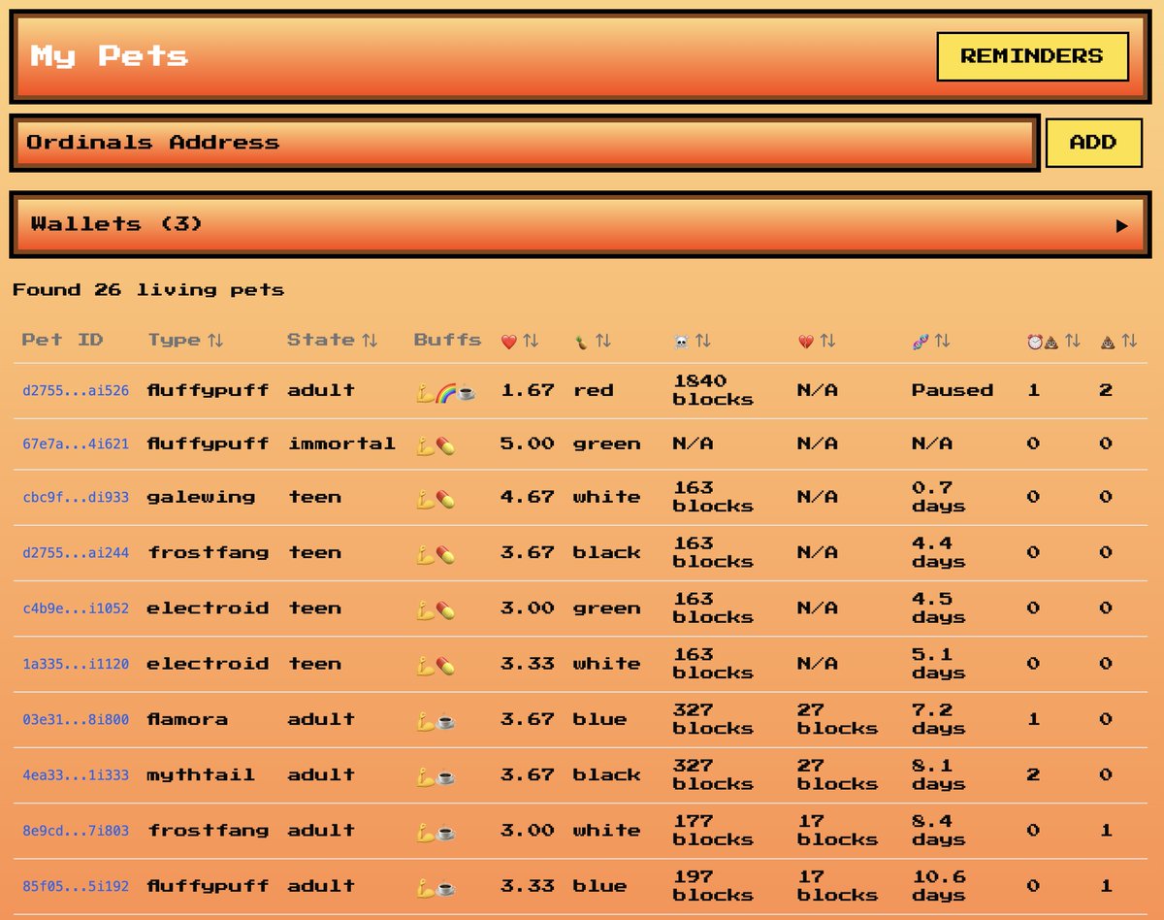Sort by Type column arrows

click(215, 341)
